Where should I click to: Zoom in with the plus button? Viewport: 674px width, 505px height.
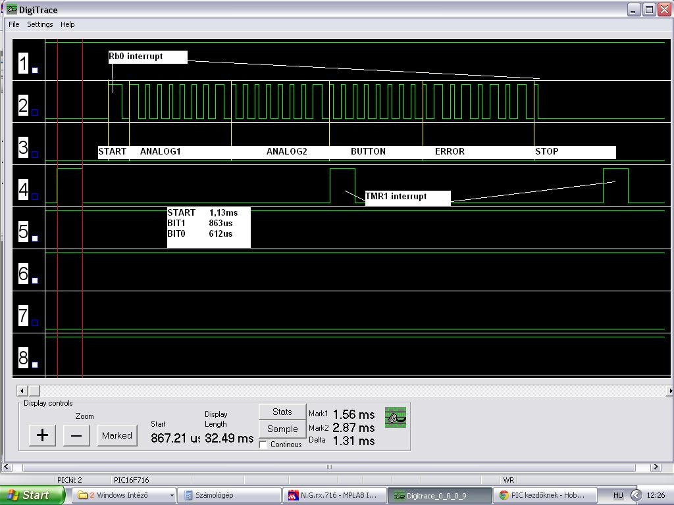(42, 435)
